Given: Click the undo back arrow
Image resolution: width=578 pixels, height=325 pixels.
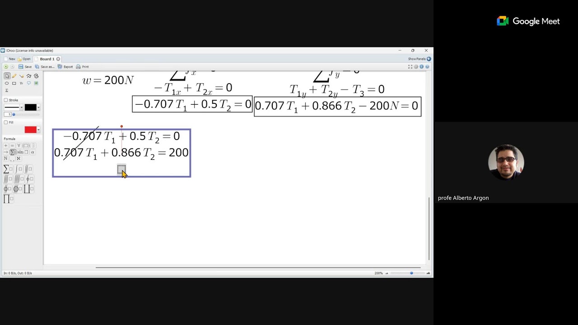Looking at the screenshot, I should 6,67.
